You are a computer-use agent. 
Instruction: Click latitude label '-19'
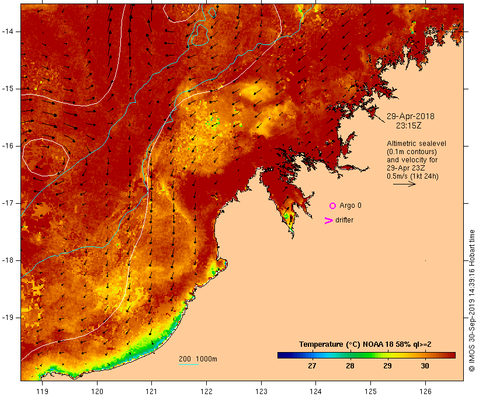7,318
